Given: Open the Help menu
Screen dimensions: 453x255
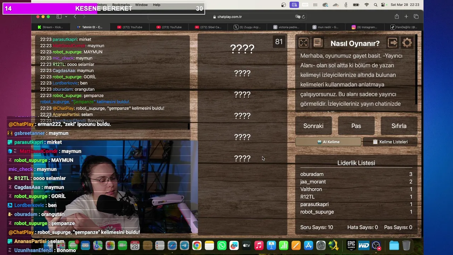Looking at the screenshot, I should (156, 5).
